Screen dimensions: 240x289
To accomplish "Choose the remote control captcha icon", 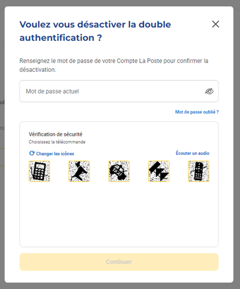I will [198, 171].
